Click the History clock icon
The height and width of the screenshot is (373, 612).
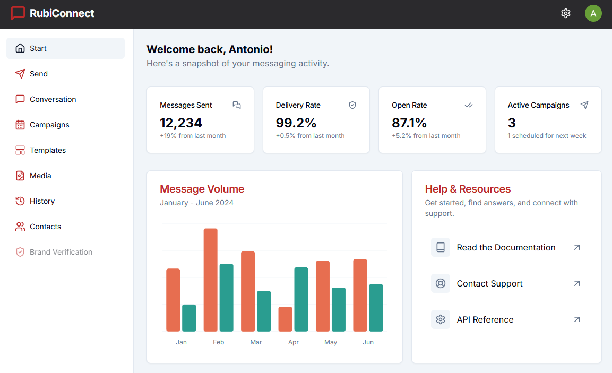point(20,201)
